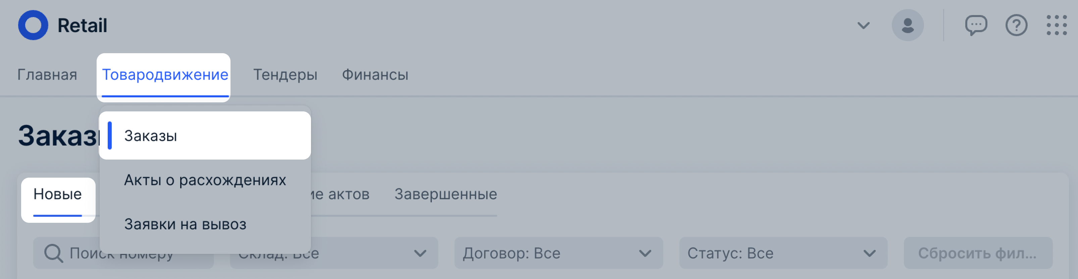Open the Статус: Все dropdown

pyautogui.click(x=782, y=253)
